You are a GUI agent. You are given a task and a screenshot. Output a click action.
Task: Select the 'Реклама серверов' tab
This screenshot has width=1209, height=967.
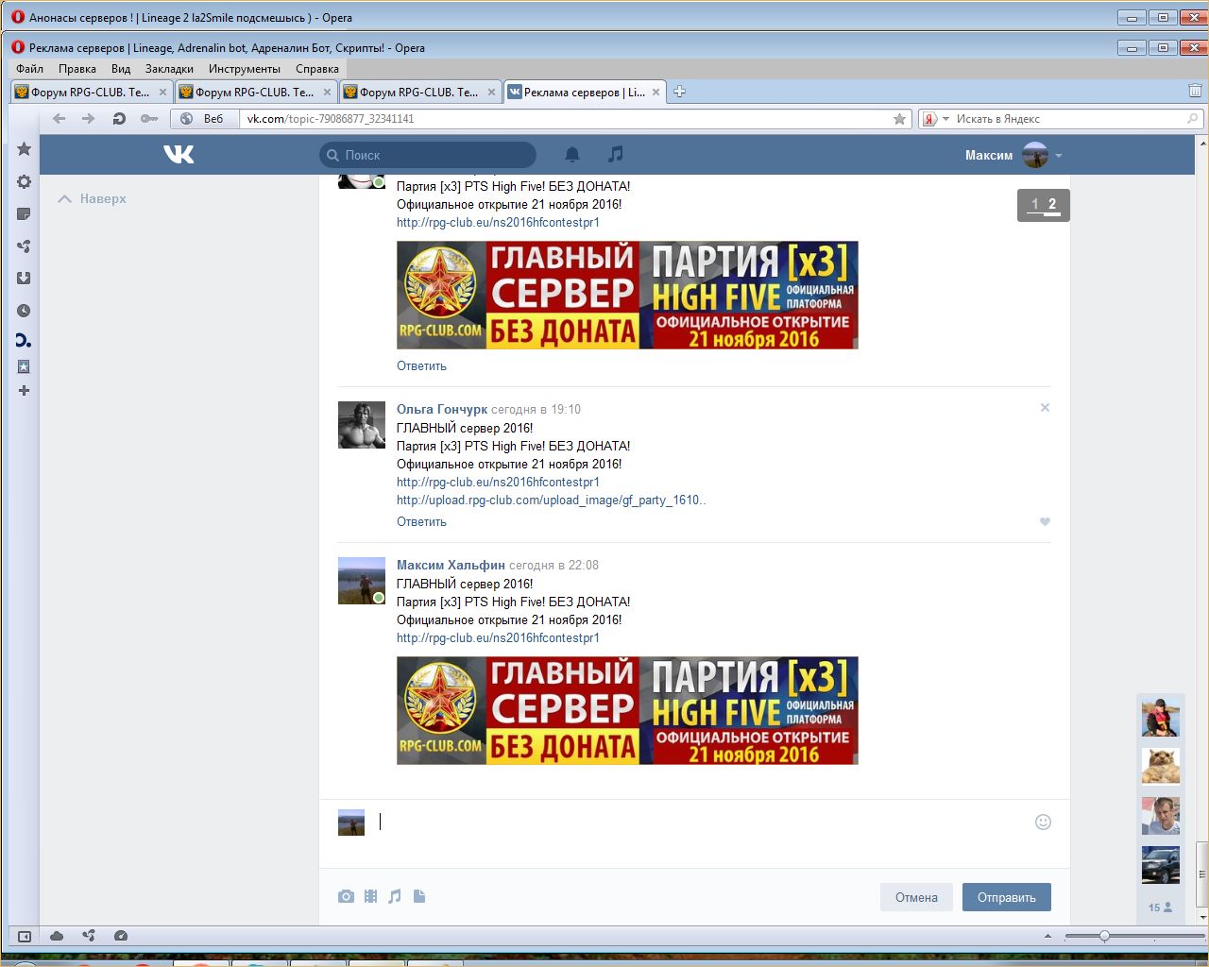586,92
